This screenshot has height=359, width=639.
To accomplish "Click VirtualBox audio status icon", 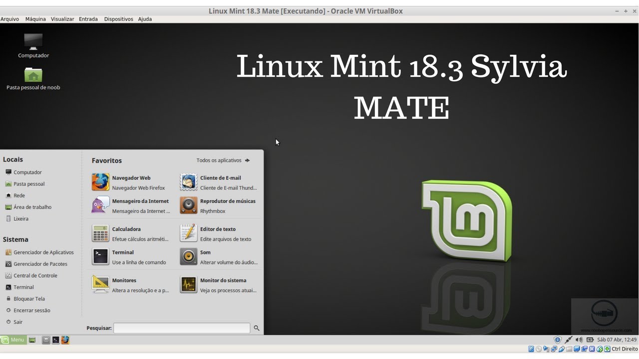I will click(546, 349).
